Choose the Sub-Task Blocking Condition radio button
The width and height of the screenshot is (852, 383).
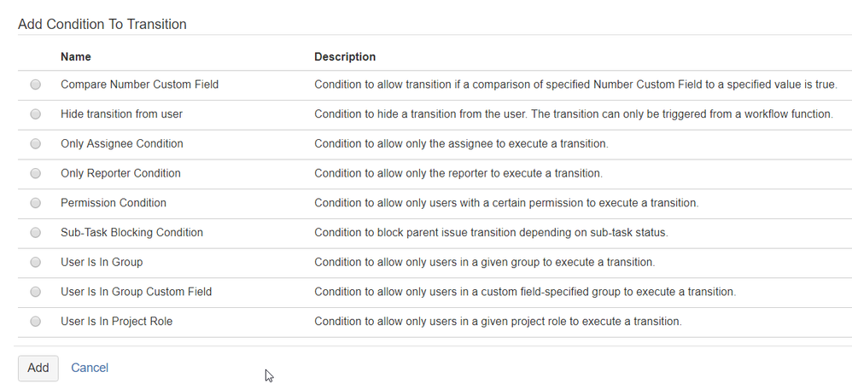35,233
